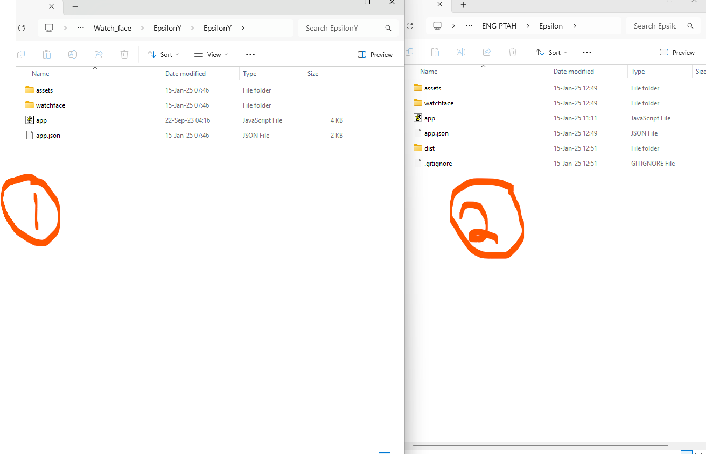Click the date 22-Sep-23 04:16
The height and width of the screenshot is (454, 706).
187,120
